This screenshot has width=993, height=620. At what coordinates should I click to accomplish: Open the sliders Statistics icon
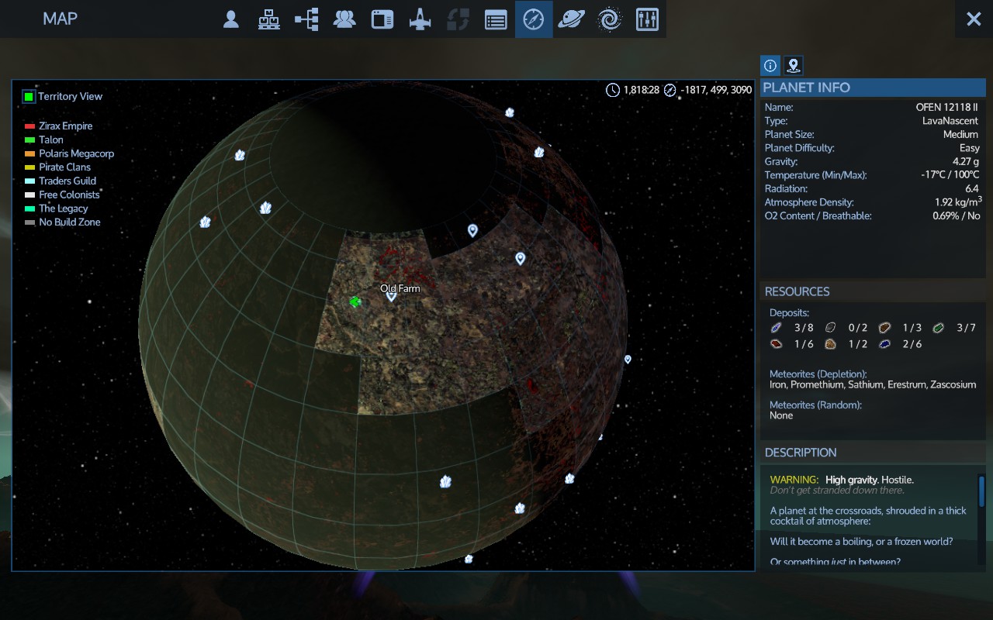(647, 19)
